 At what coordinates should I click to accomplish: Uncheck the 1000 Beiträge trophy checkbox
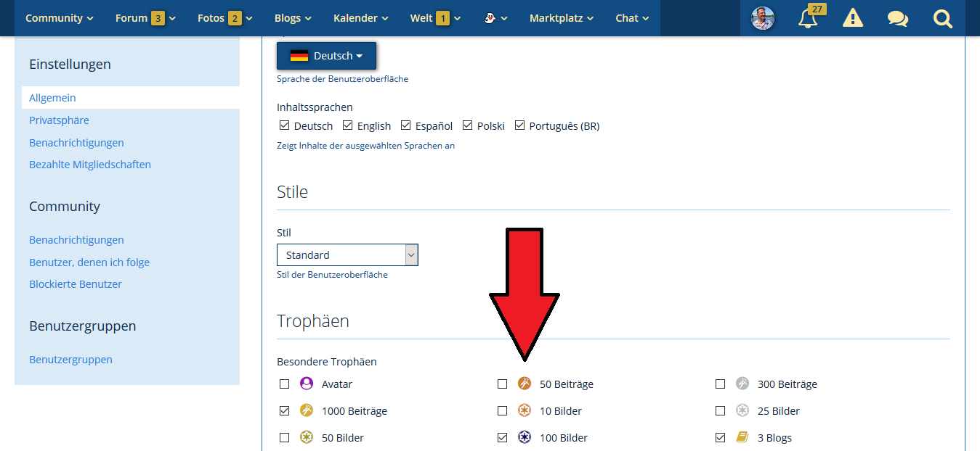point(284,411)
